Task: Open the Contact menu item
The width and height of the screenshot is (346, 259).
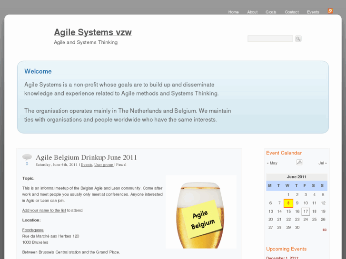Action: coord(291,12)
